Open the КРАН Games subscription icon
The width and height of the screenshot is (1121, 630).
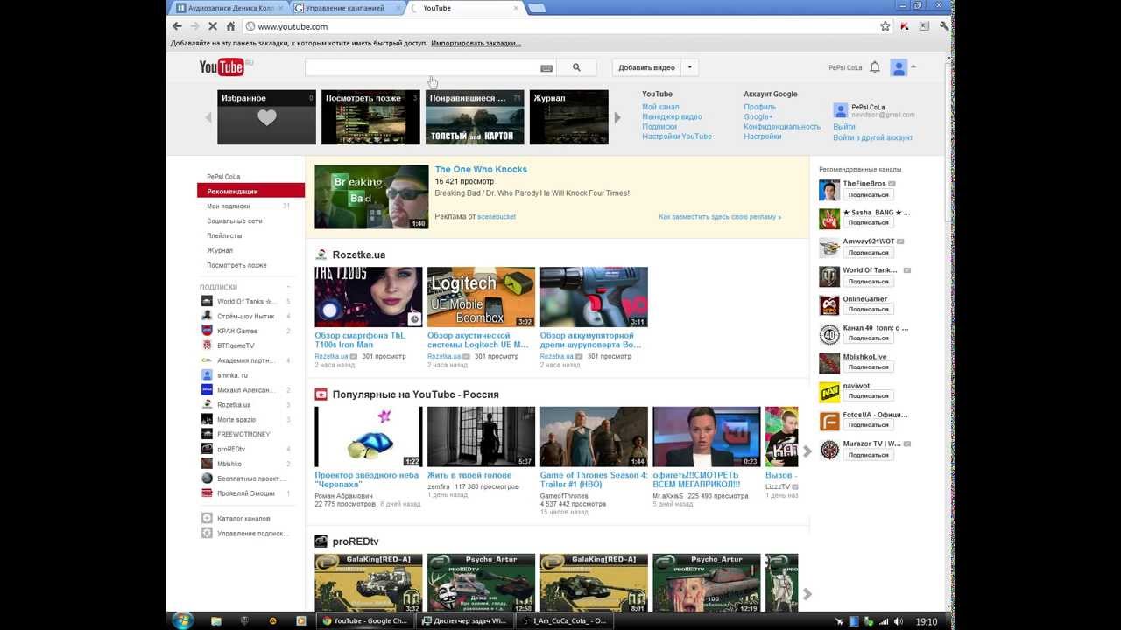207,331
